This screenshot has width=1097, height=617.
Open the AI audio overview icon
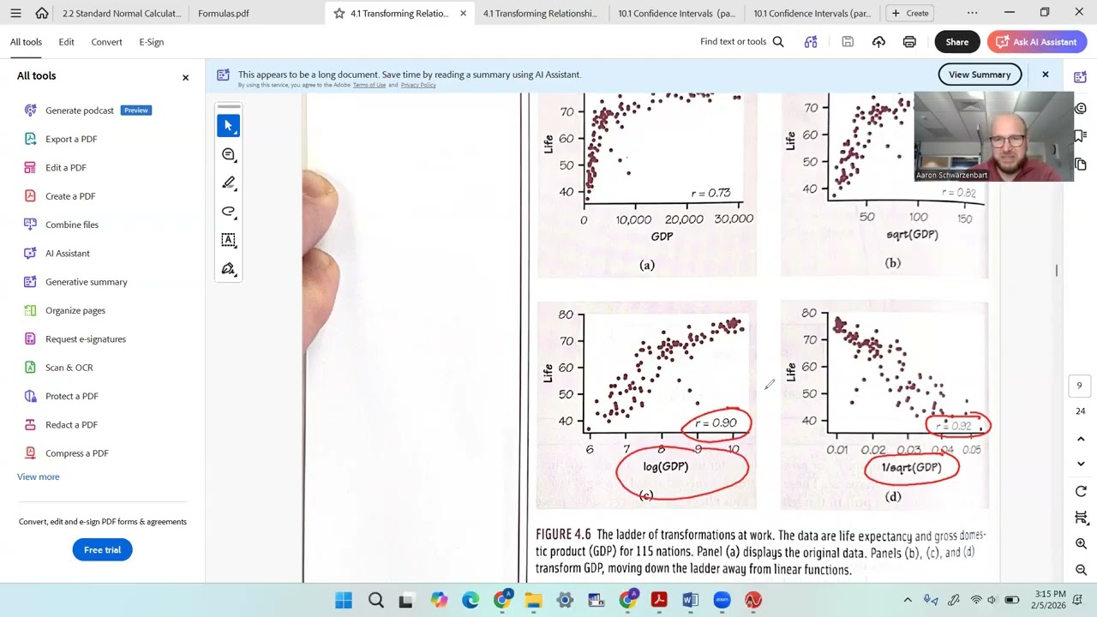[x=811, y=41]
